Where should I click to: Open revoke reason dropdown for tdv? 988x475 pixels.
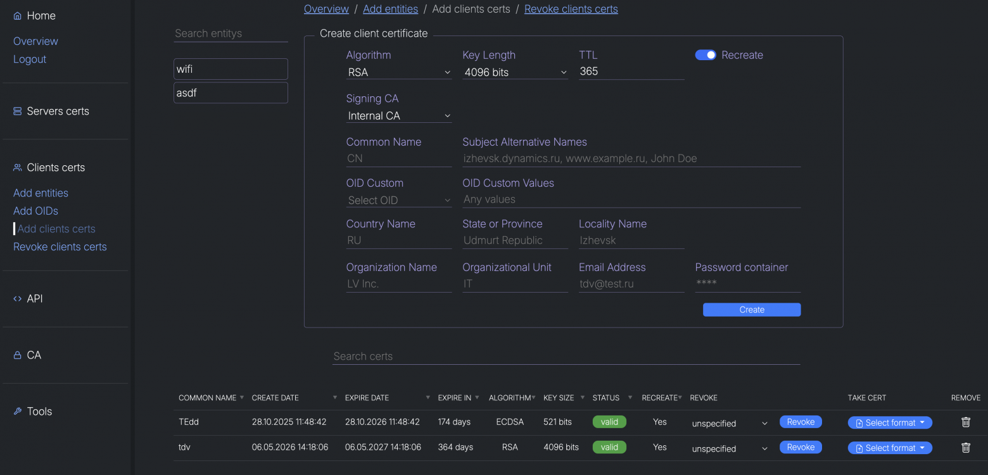(x=730, y=448)
